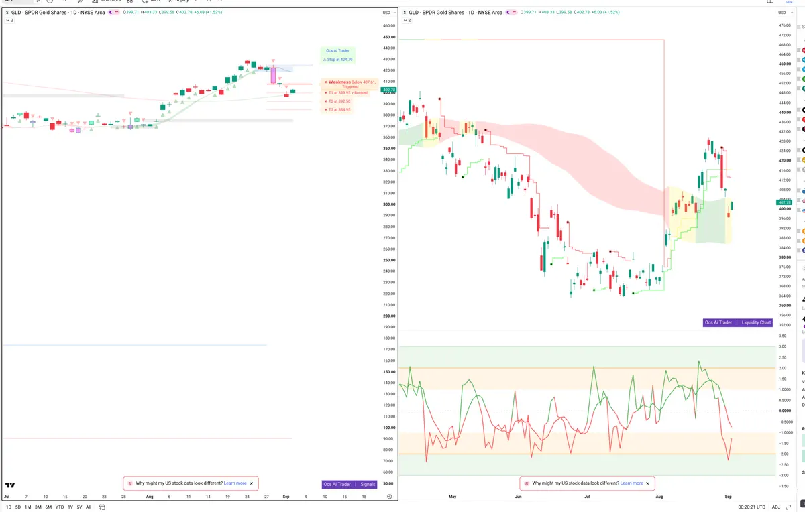Select the 3M time range

pyautogui.click(x=38, y=507)
